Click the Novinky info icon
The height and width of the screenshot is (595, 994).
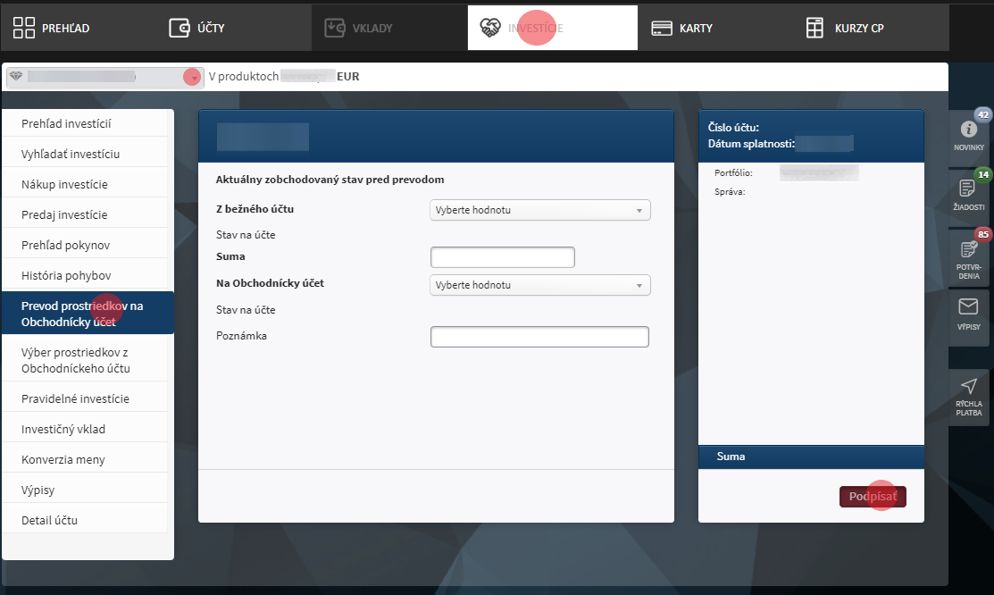tap(968, 129)
